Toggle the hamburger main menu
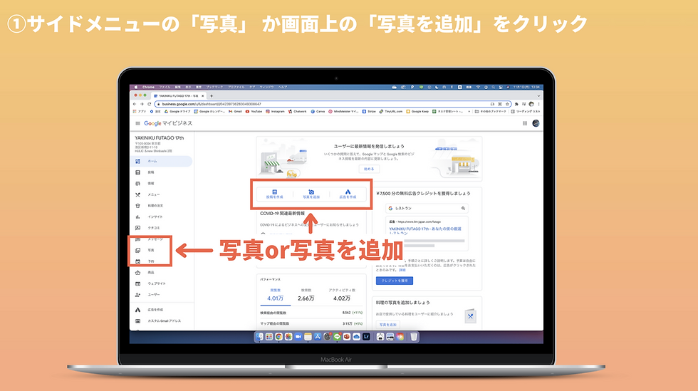Screen dimensions: 698x391 click(137, 123)
